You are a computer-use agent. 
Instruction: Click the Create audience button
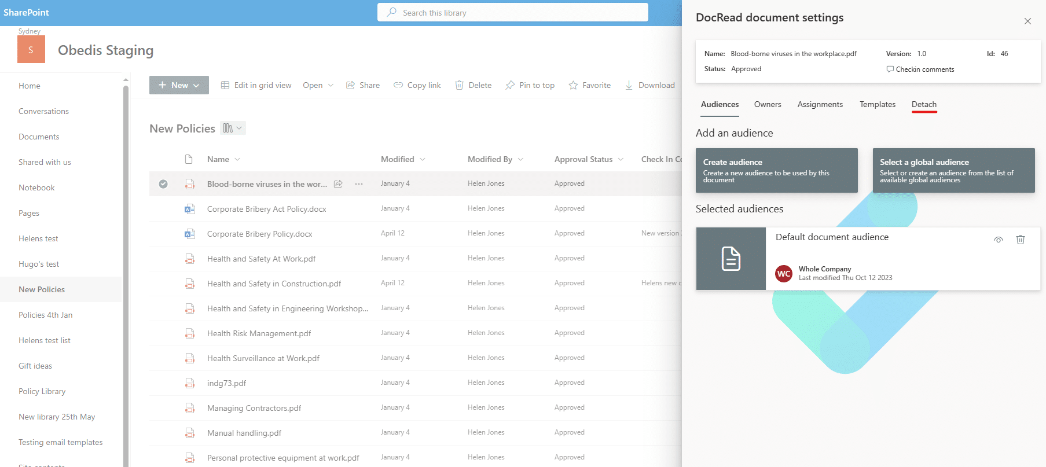coord(776,170)
